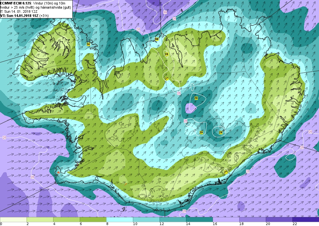
Task: Click the legend scale value 2
Action: 27,224
